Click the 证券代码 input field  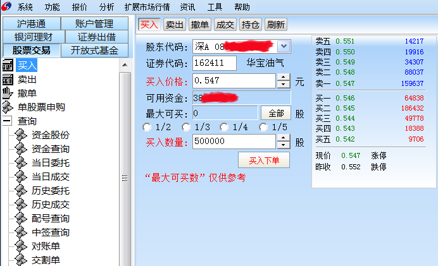pos(215,63)
